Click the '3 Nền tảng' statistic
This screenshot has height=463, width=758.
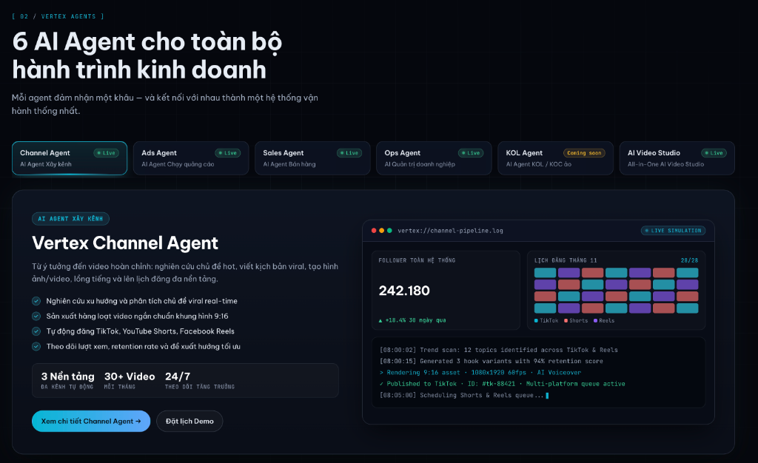click(x=67, y=380)
